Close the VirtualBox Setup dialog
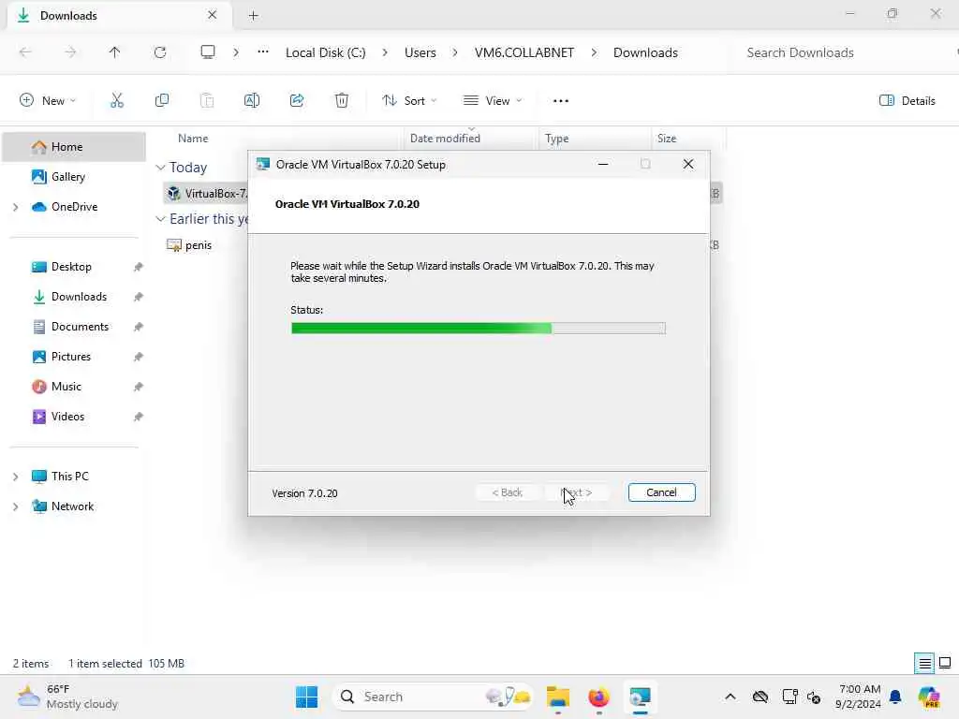This screenshot has width=959, height=719. point(688,164)
